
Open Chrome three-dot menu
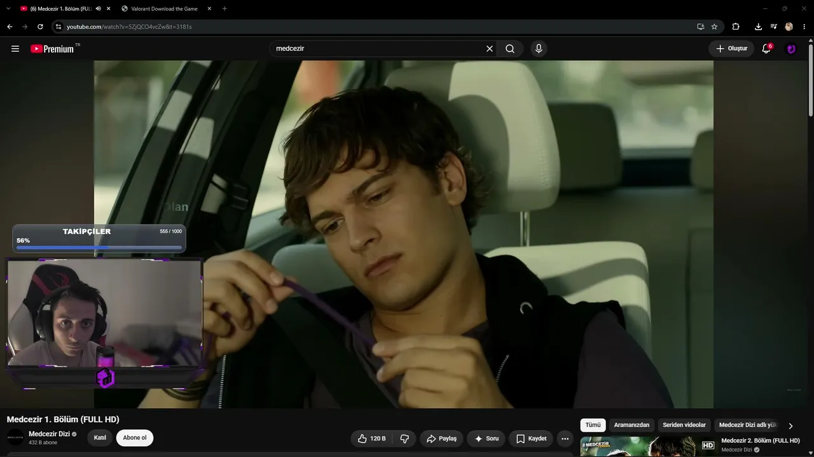804,27
